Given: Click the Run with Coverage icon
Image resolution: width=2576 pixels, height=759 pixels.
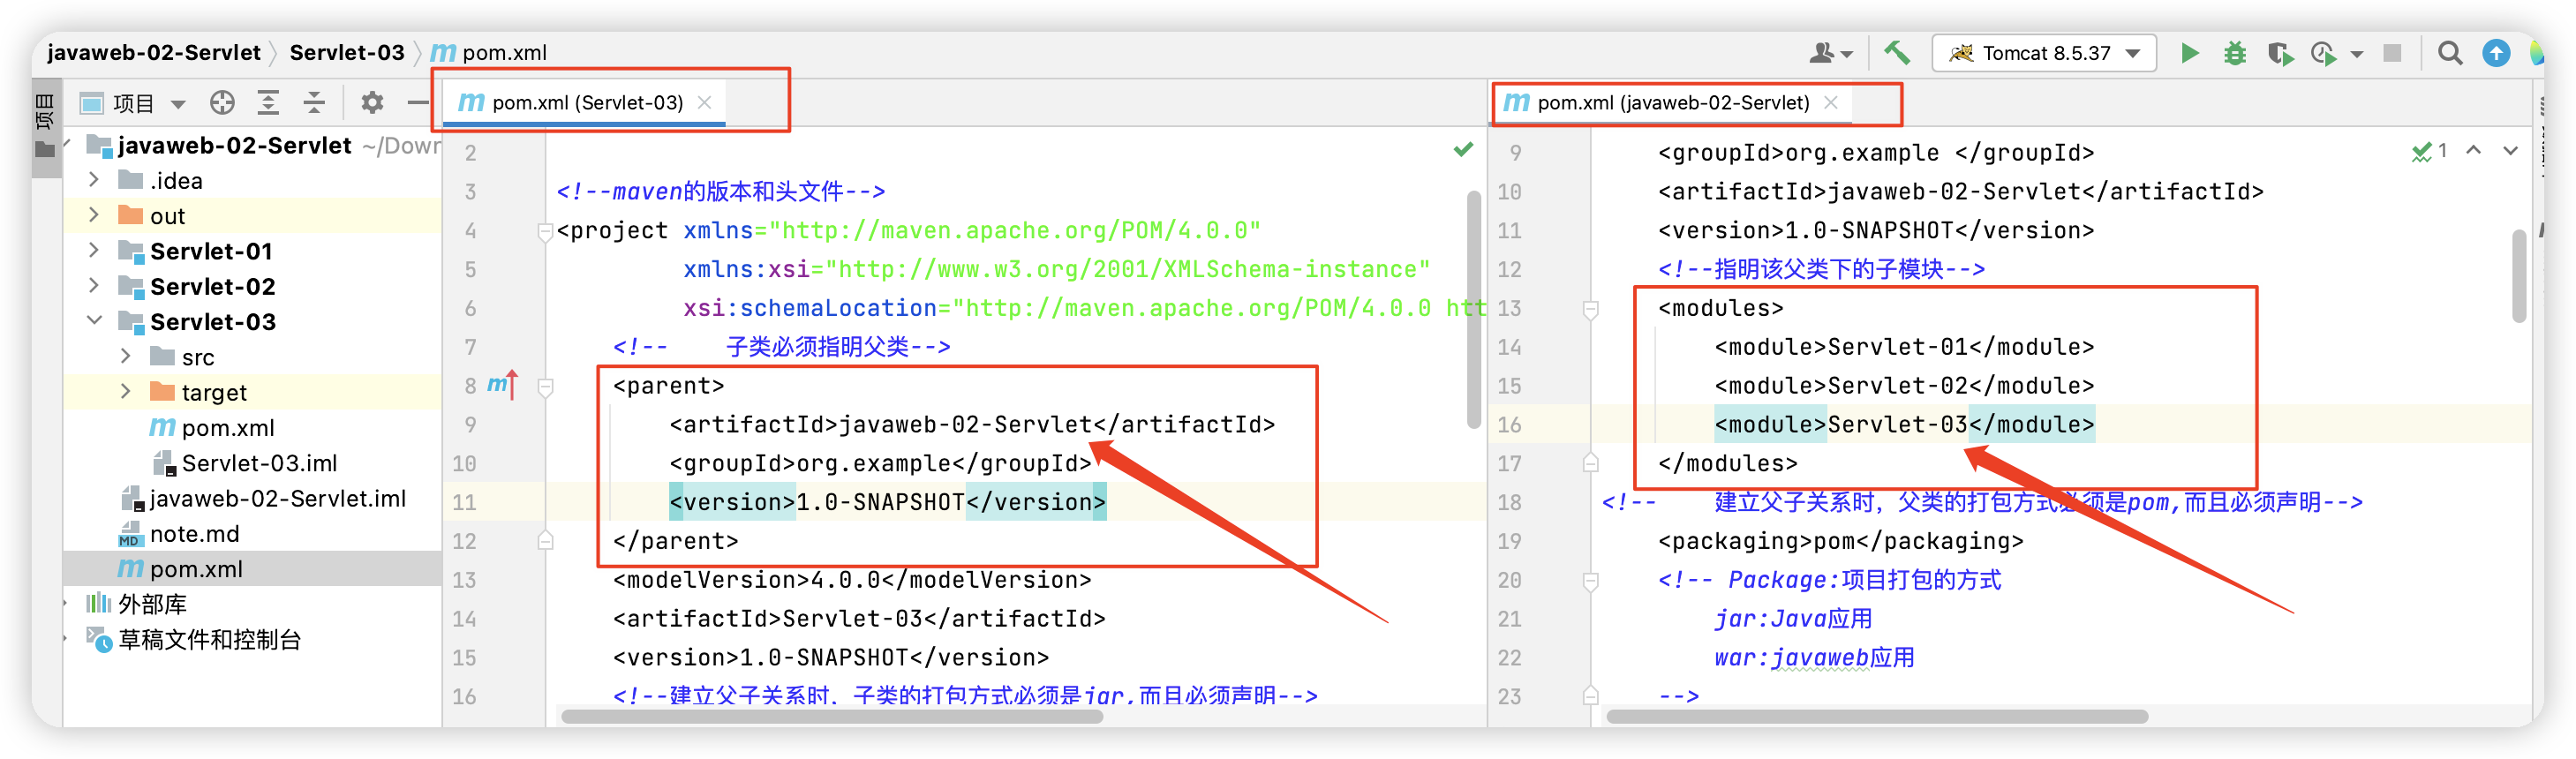Looking at the screenshot, I should click(x=2279, y=54).
